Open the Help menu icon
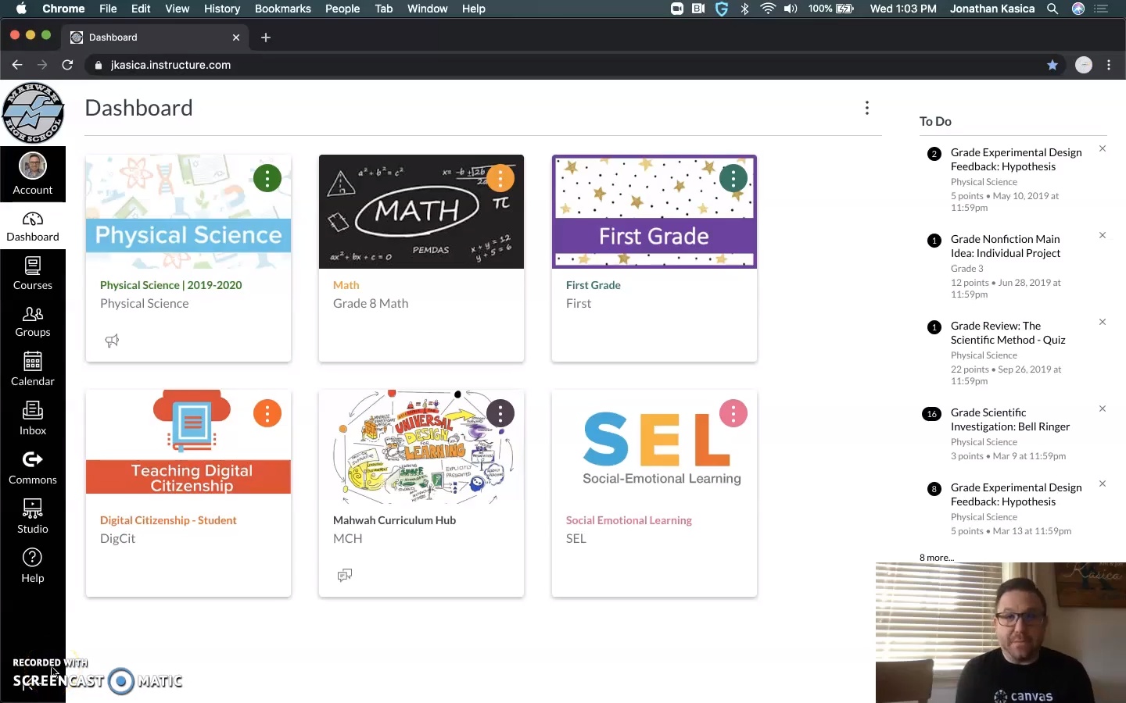This screenshot has width=1126, height=703. coord(32,566)
